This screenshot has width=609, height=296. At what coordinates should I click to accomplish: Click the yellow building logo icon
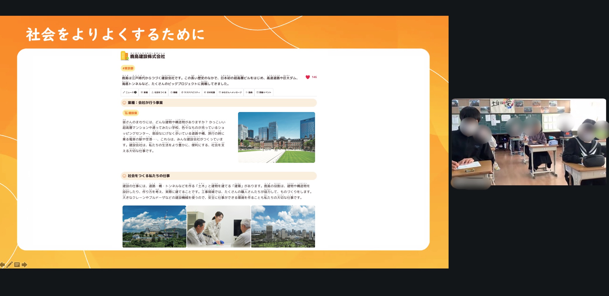124,55
